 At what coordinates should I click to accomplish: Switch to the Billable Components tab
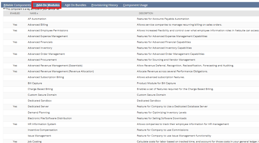click(x=17, y=5)
